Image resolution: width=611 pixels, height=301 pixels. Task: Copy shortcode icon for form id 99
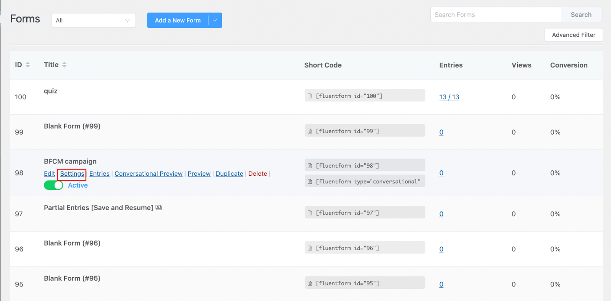click(310, 131)
